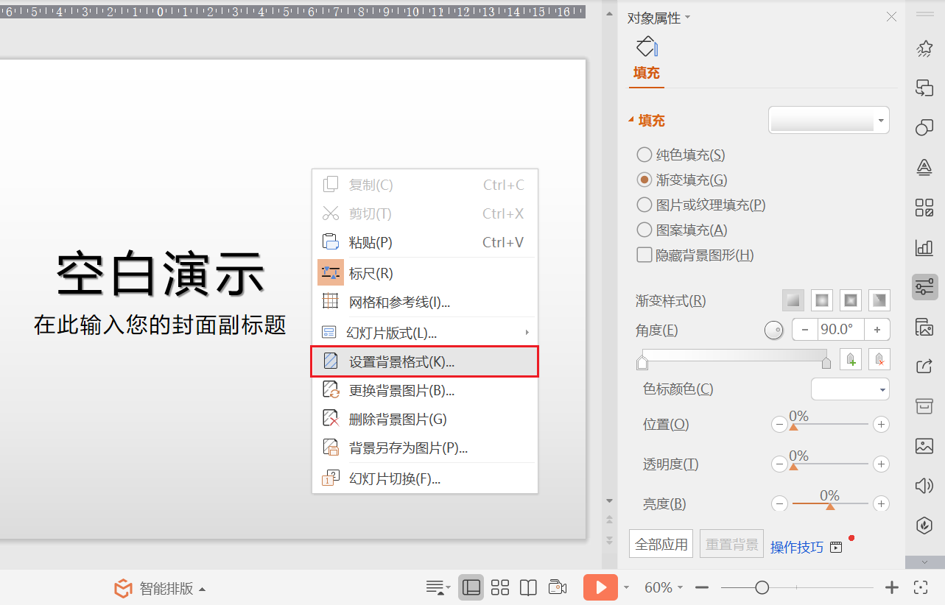Open the 对象属性 panel title dropdown
Viewport: 945px width, 605px height.
(688, 17)
